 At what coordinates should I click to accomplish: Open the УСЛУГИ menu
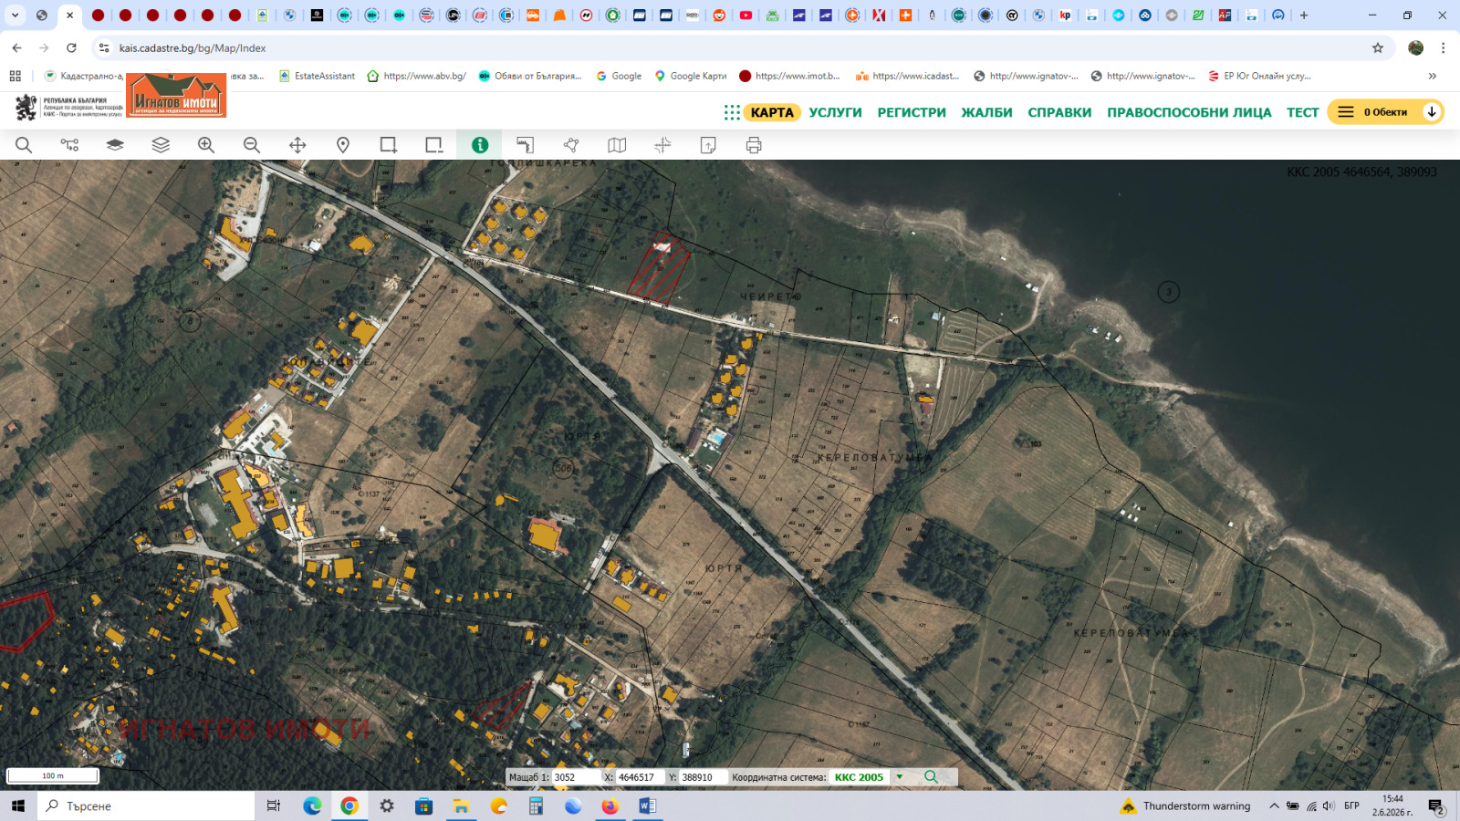(835, 112)
